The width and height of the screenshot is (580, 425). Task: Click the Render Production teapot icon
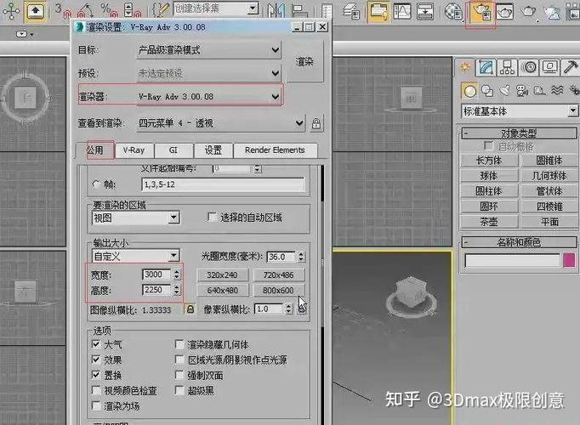pyautogui.click(x=529, y=11)
